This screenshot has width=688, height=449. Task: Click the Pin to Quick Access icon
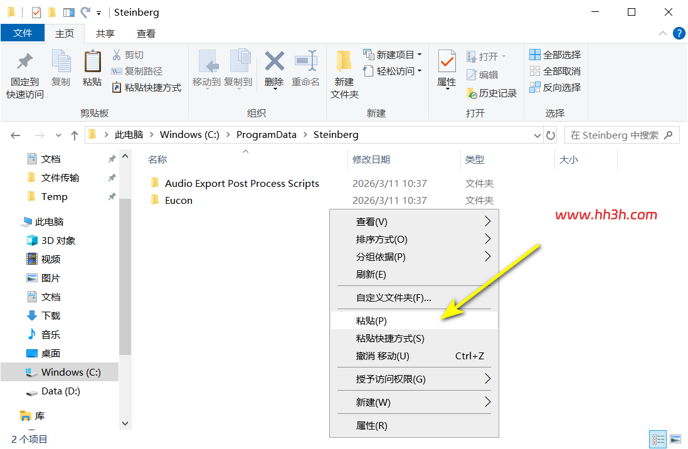point(24,61)
